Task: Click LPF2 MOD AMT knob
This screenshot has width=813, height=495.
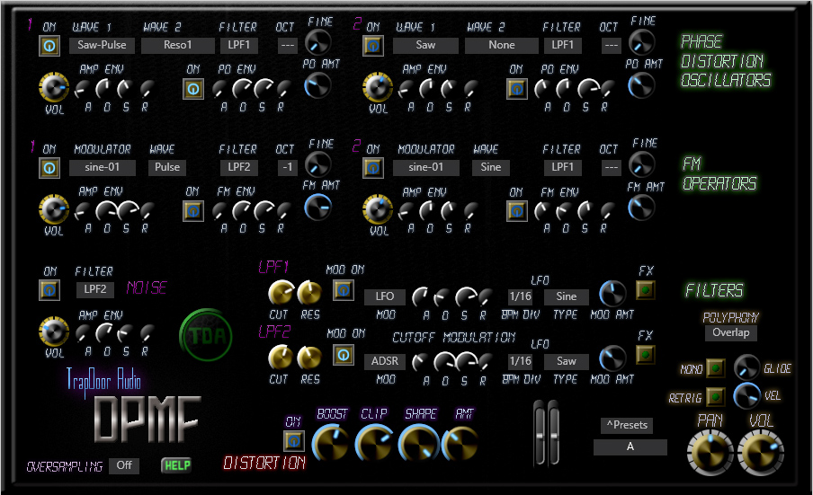Action: (612, 358)
